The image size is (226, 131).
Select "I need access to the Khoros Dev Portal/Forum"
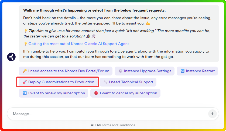(69, 71)
